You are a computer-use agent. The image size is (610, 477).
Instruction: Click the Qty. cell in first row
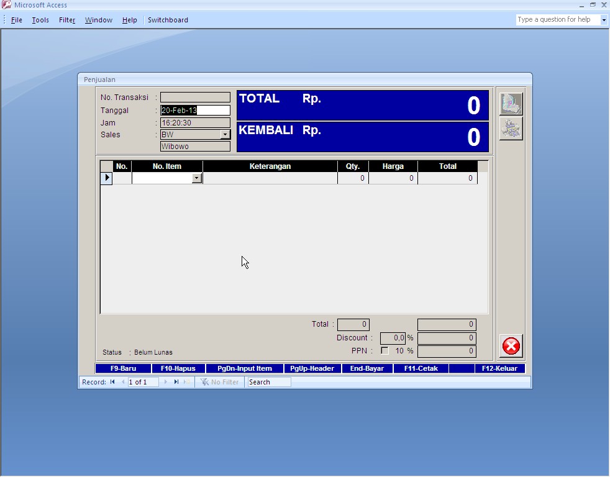353,178
